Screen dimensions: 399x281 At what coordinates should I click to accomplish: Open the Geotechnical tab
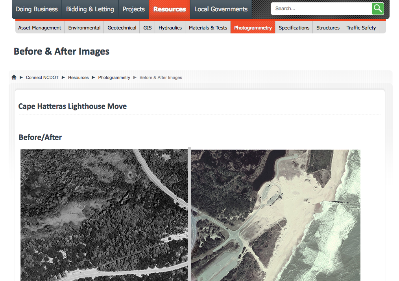(x=122, y=28)
